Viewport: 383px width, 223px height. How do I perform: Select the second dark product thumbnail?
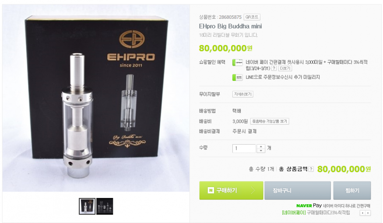pos(105,206)
